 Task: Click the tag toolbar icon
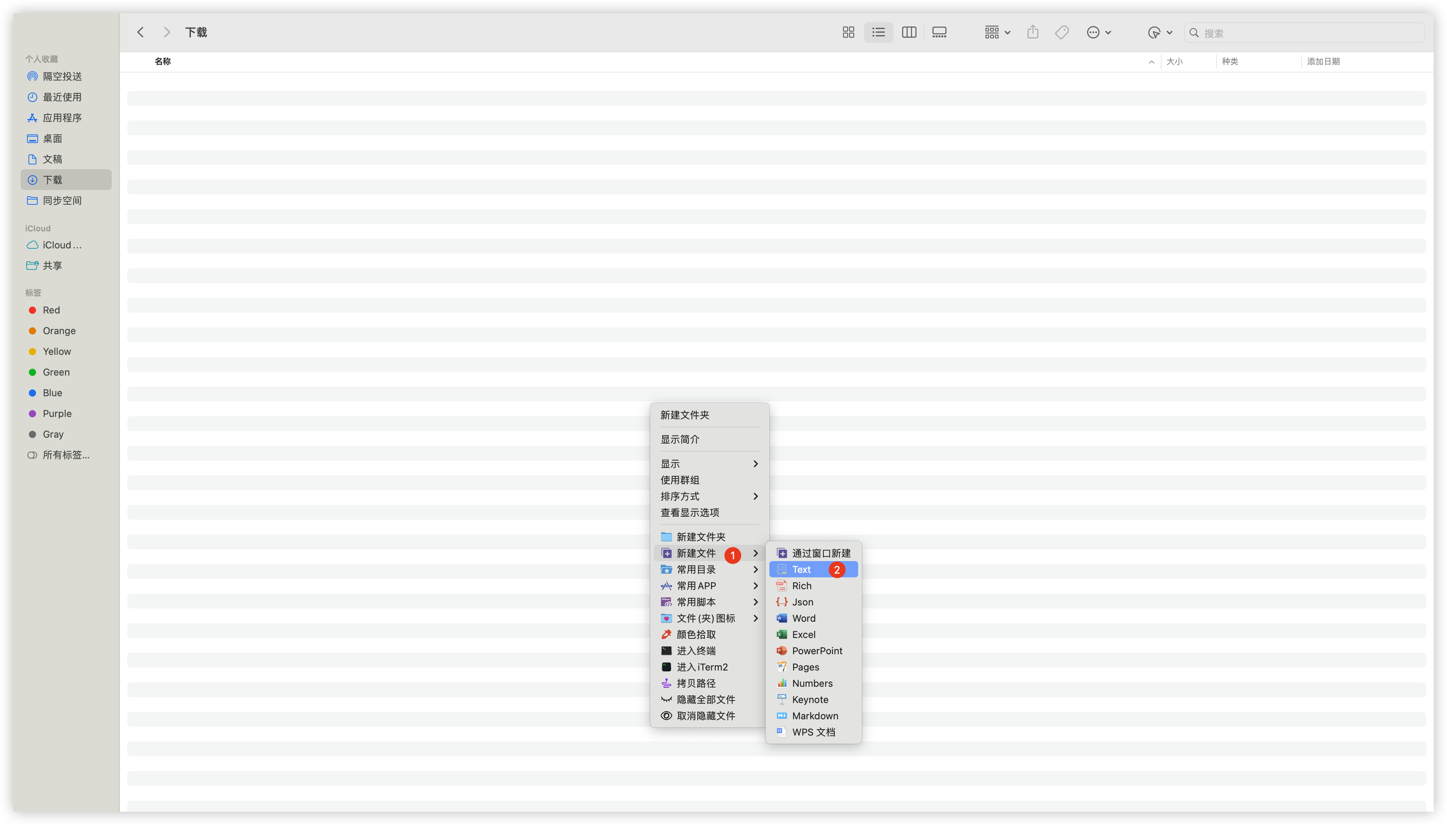pyautogui.click(x=1062, y=32)
